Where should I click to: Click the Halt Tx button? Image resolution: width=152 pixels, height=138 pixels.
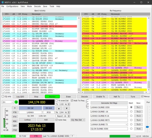[x=117, y=97]
